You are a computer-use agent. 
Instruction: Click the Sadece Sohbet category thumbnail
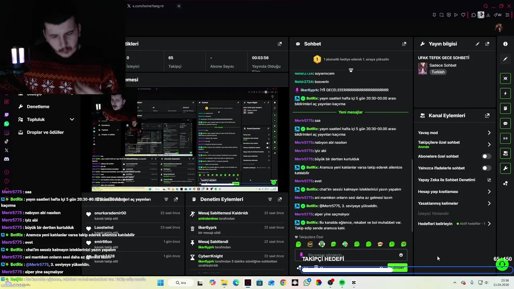tap(422, 69)
